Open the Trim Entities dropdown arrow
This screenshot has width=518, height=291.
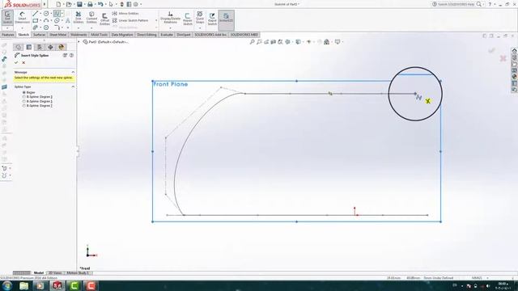(x=79, y=28)
